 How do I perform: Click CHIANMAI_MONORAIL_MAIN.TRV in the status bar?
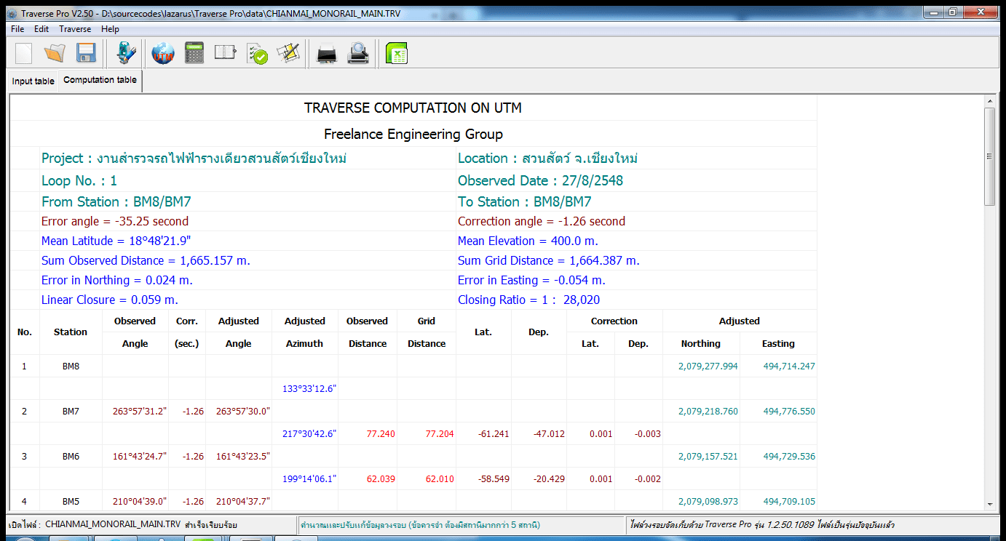coord(113,524)
